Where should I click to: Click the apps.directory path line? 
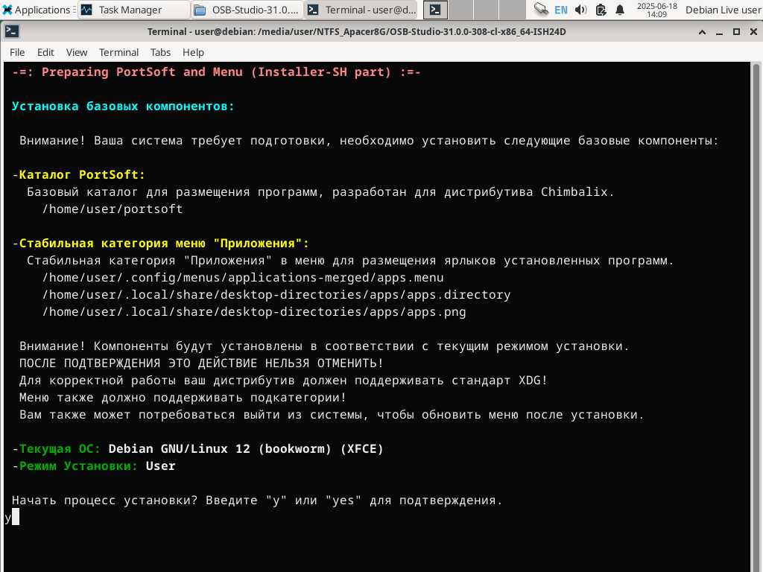coord(276,295)
